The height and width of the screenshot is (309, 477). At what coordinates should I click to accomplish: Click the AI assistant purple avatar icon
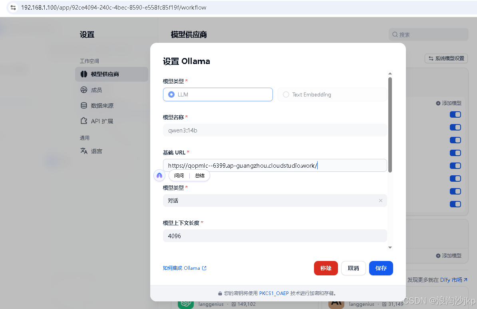click(159, 176)
